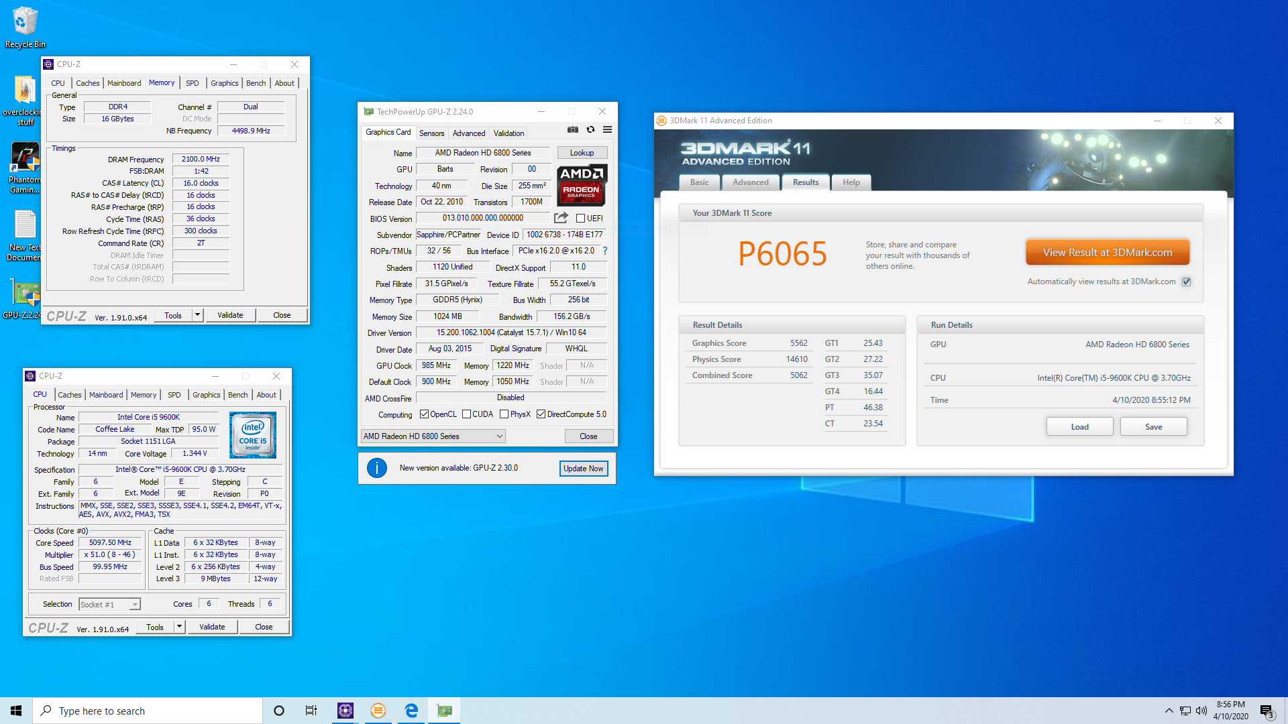This screenshot has height=724, width=1288.
Task: Uncheck automatically view results at 3DMark.com
Action: click(1186, 282)
